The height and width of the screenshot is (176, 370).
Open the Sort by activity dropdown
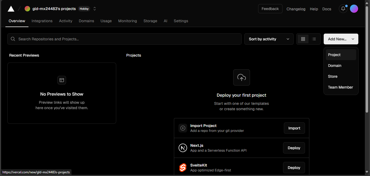tap(268, 39)
